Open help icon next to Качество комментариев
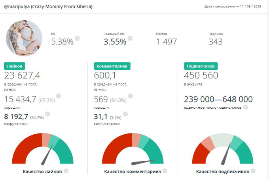This screenshot has width=269, height=180. [165, 171]
